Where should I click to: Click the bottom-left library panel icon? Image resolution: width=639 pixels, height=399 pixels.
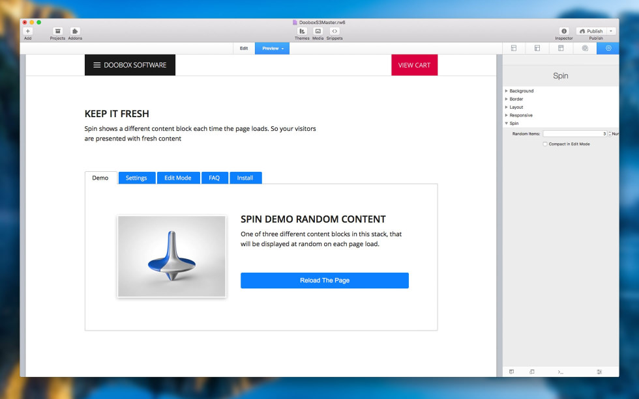coord(511,372)
